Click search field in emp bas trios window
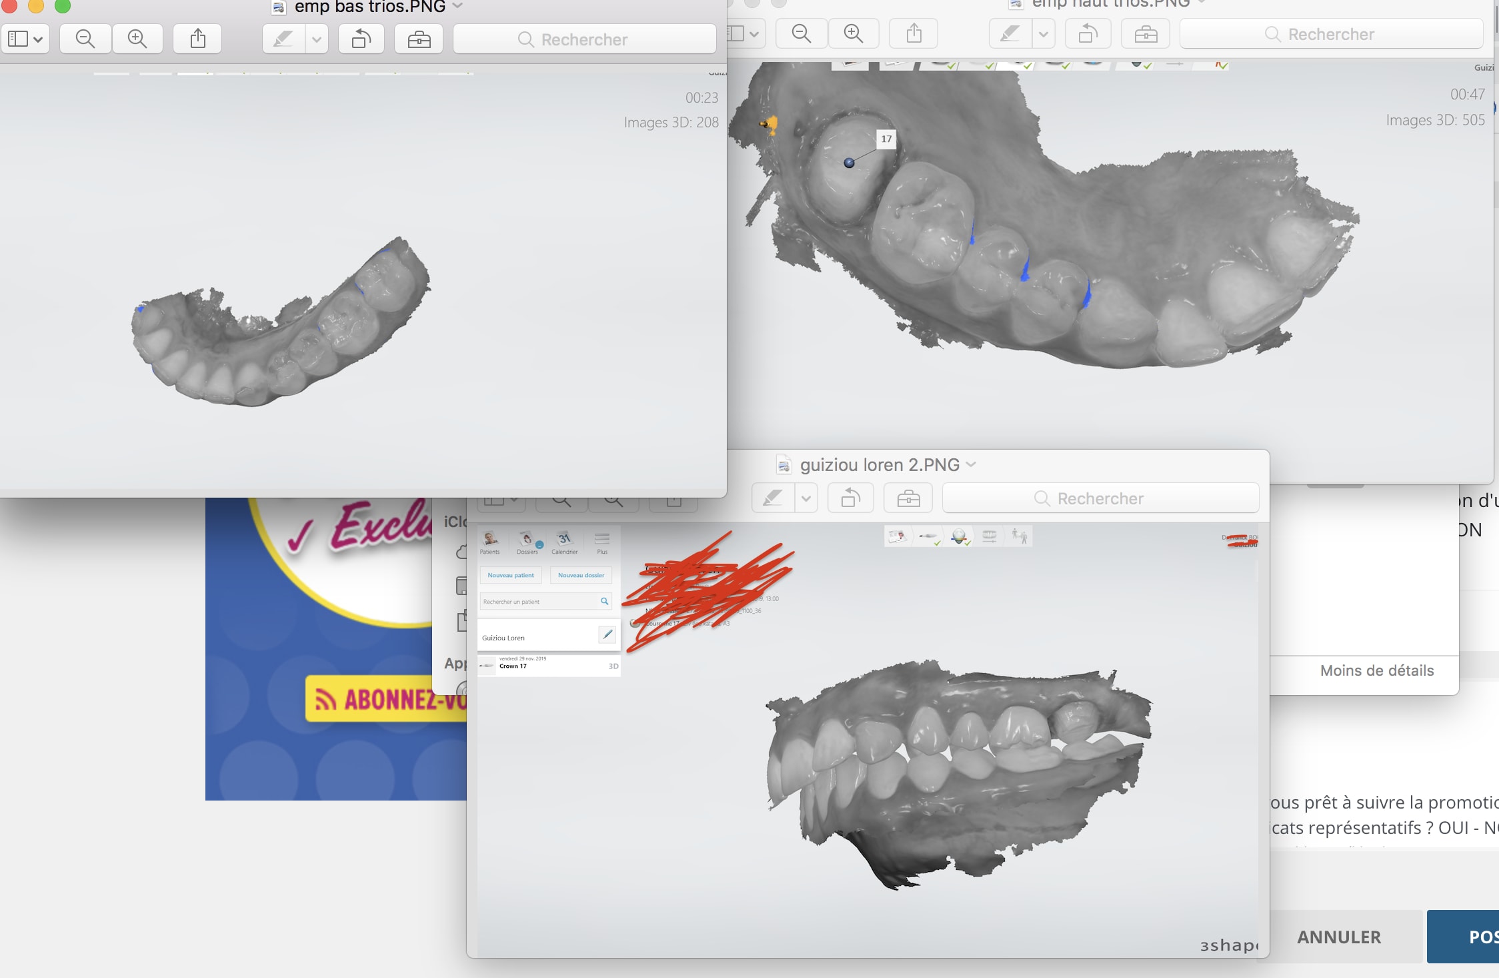Screen dimensions: 1499x978 584,39
